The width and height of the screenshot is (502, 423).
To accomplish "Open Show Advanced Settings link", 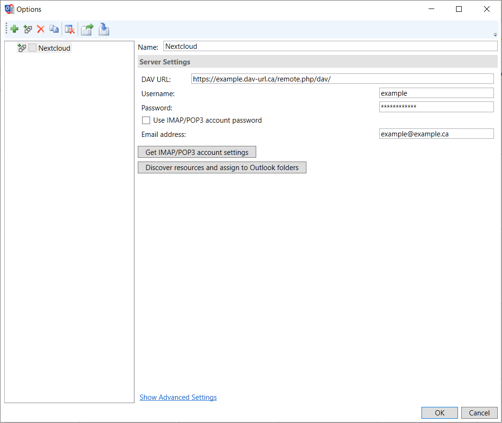I will tap(178, 397).
